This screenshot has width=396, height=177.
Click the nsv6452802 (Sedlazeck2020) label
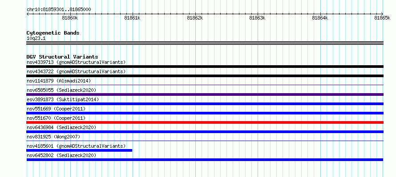61,155
